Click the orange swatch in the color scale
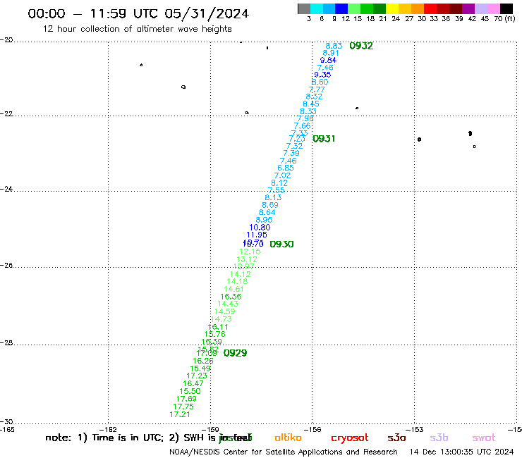Screen dimensions: 522x458 tap(418, 8)
